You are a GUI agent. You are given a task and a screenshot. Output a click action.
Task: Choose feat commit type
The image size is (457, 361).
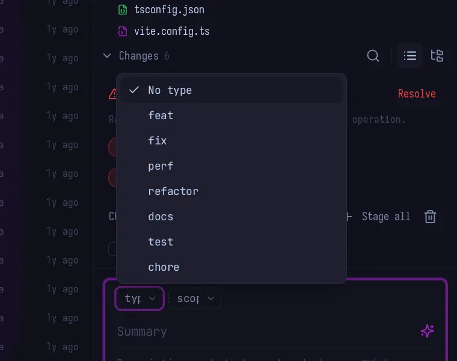(x=231, y=116)
